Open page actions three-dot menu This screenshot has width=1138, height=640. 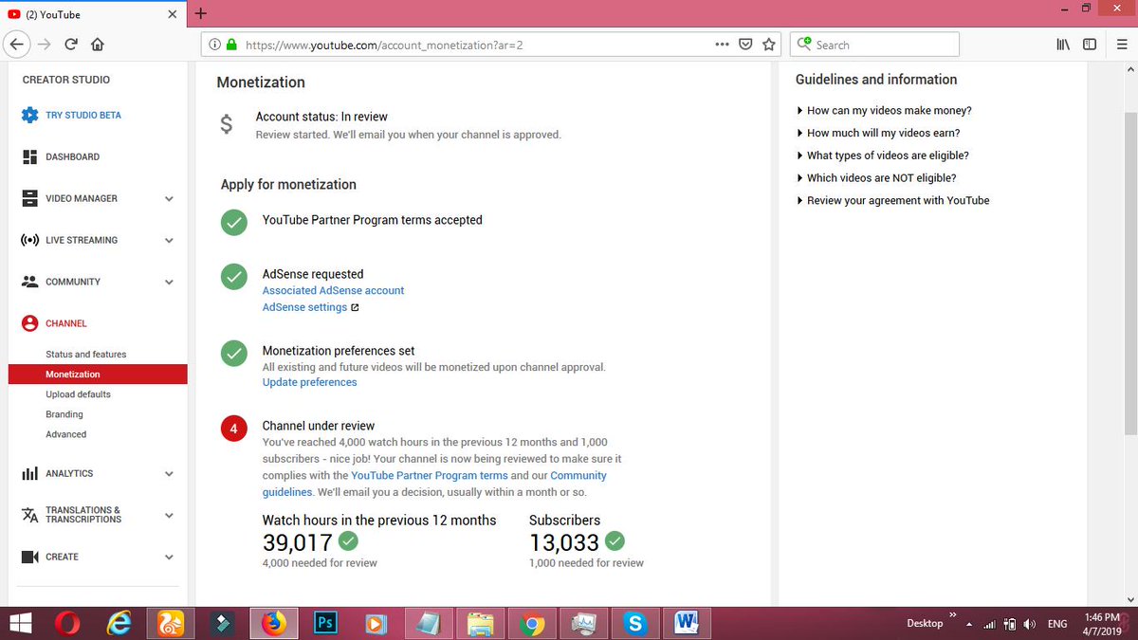click(x=723, y=45)
